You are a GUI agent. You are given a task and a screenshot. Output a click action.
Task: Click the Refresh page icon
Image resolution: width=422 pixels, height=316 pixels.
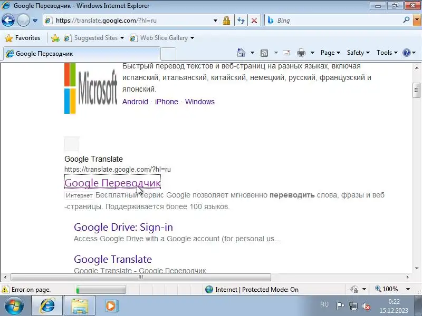[x=241, y=21]
